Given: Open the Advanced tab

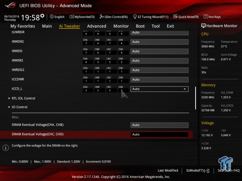Looking at the screenshot, I should click(x=96, y=26).
